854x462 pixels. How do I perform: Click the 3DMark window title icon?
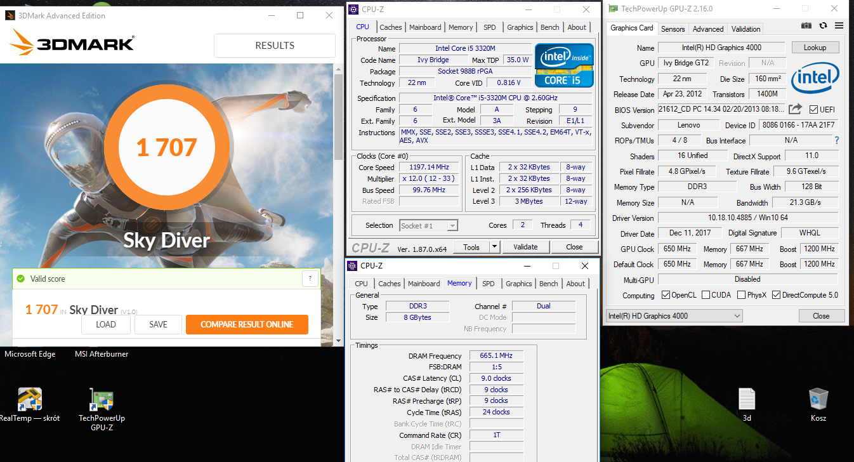tap(10, 15)
